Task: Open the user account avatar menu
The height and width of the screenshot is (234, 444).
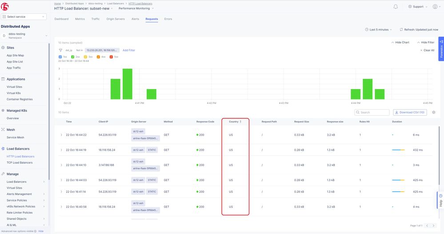Action: point(435,7)
